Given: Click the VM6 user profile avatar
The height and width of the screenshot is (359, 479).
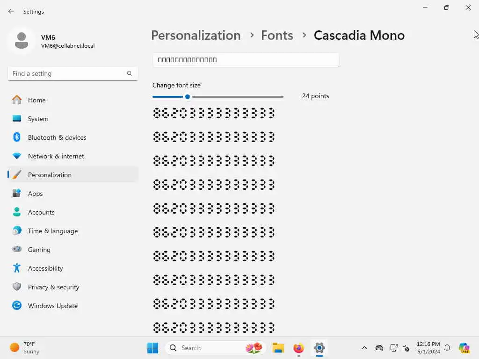Looking at the screenshot, I should point(22,41).
